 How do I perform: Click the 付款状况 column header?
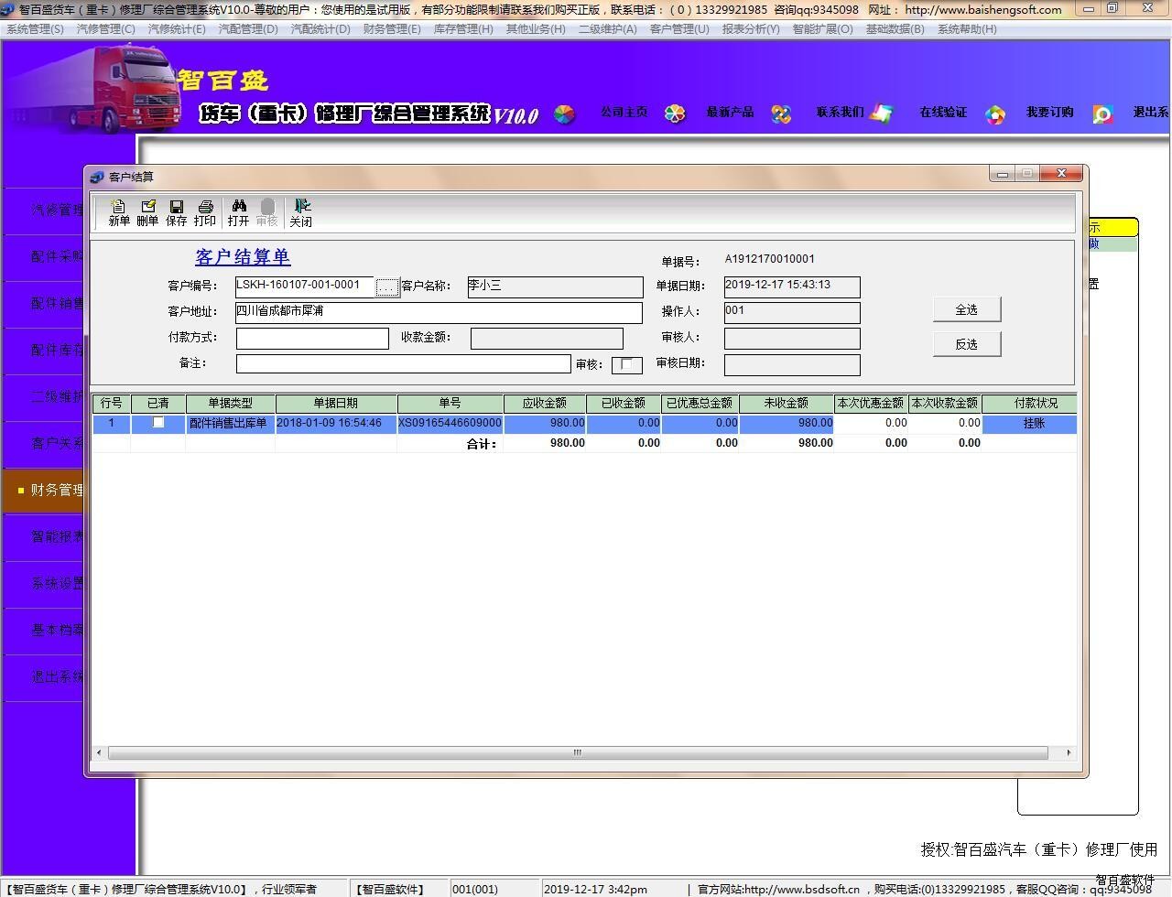click(x=1029, y=404)
